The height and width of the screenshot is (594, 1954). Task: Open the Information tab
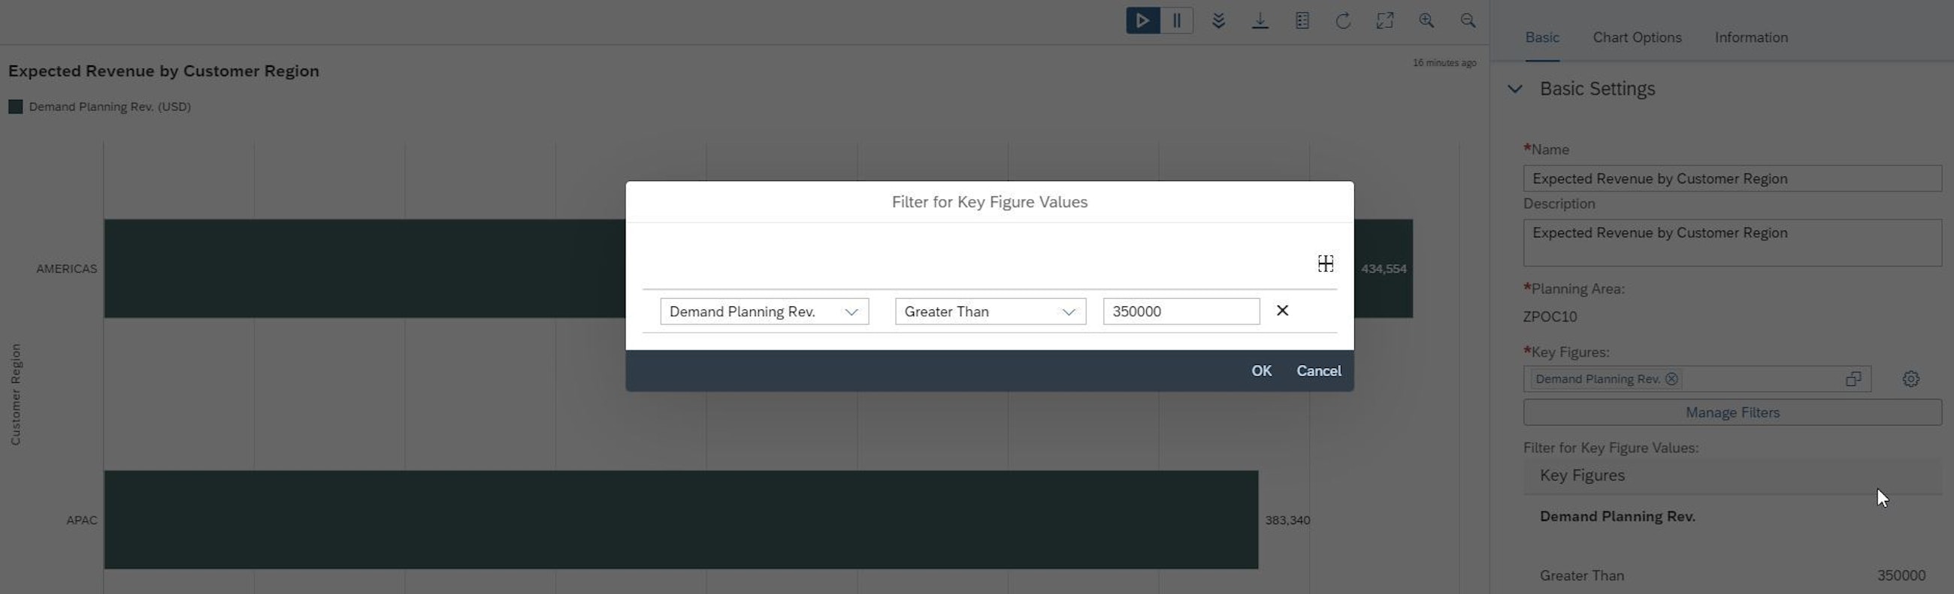tap(1751, 36)
